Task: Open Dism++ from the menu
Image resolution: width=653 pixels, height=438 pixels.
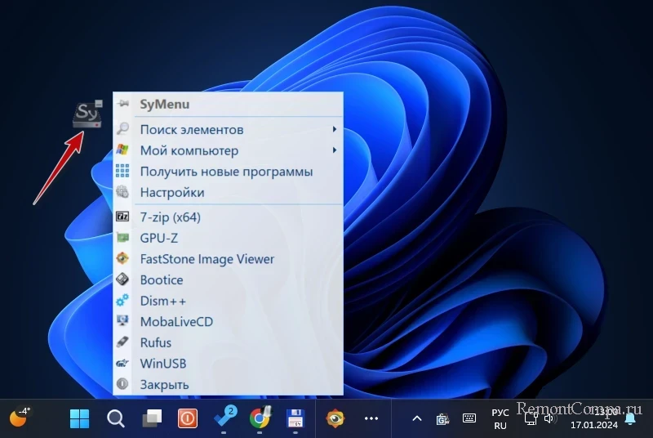Action: coord(162,301)
